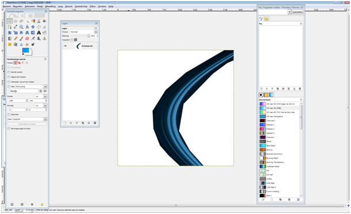The image size is (351, 214).
Task: Choose the Rectangle Select tool
Action: pos(10,21)
